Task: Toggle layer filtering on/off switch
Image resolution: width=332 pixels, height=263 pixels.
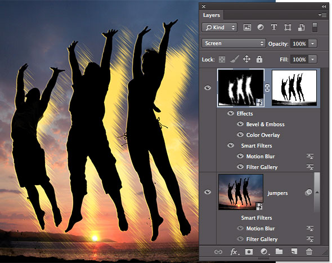Action: coord(315,28)
